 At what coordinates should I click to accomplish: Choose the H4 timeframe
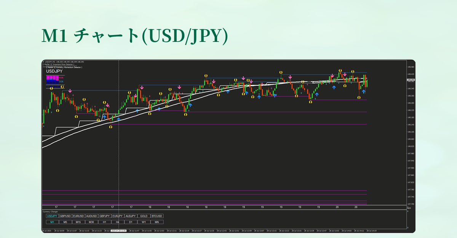pos(117,222)
